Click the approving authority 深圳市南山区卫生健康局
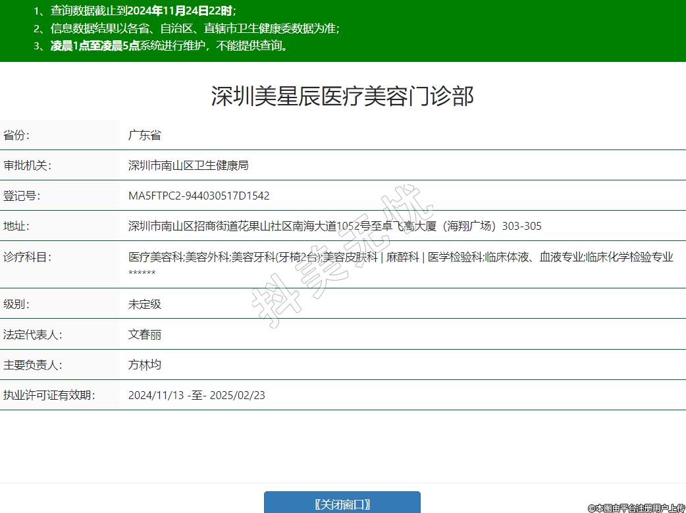This screenshot has height=513, width=686. [188, 165]
